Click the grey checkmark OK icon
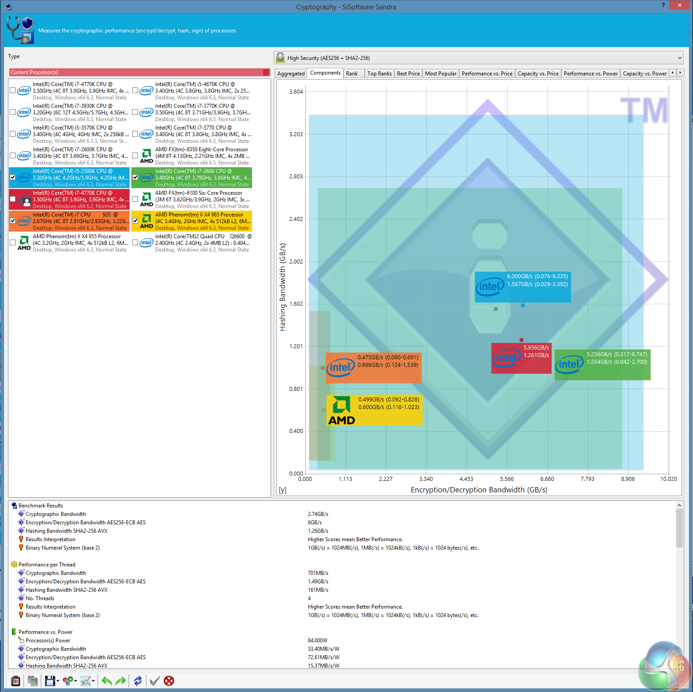This screenshot has width=693, height=692. pyautogui.click(x=154, y=681)
